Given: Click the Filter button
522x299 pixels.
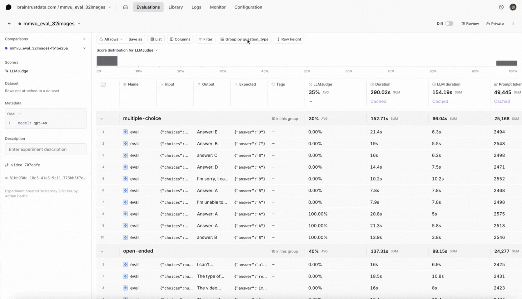Looking at the screenshot, I should click(x=205, y=39).
